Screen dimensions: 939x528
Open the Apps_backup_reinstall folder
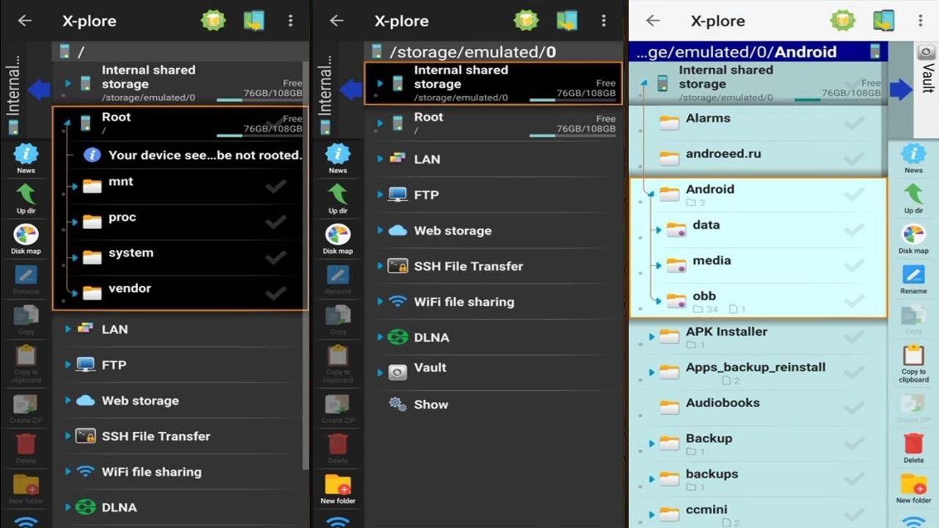point(758,372)
